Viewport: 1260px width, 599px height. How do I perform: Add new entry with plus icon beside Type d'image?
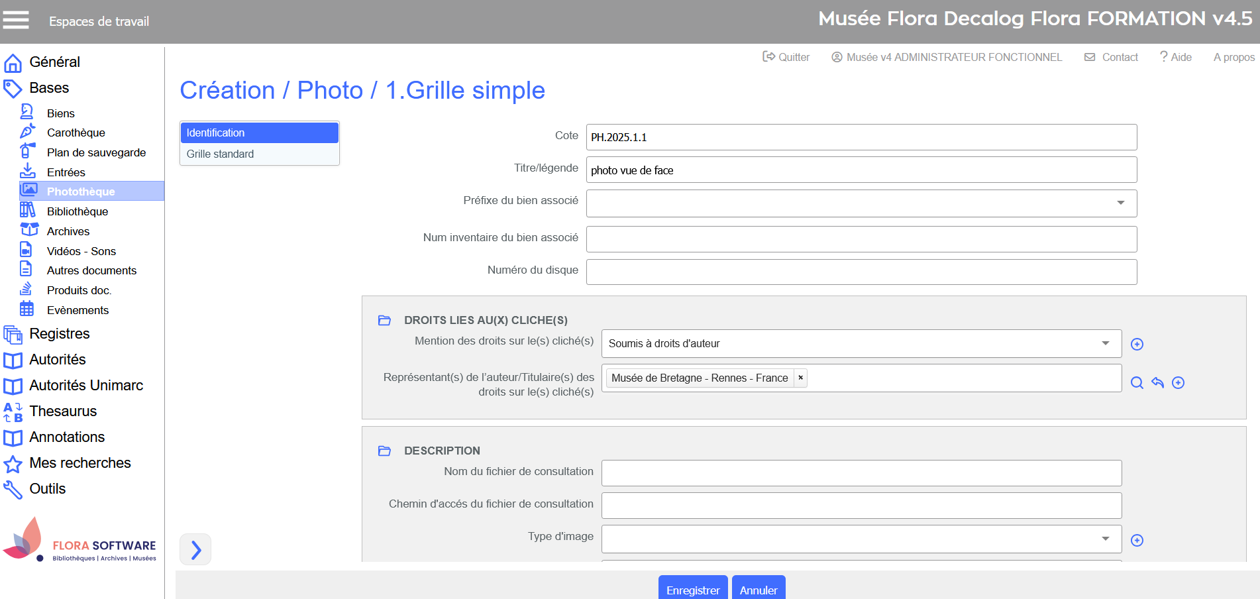tap(1137, 540)
